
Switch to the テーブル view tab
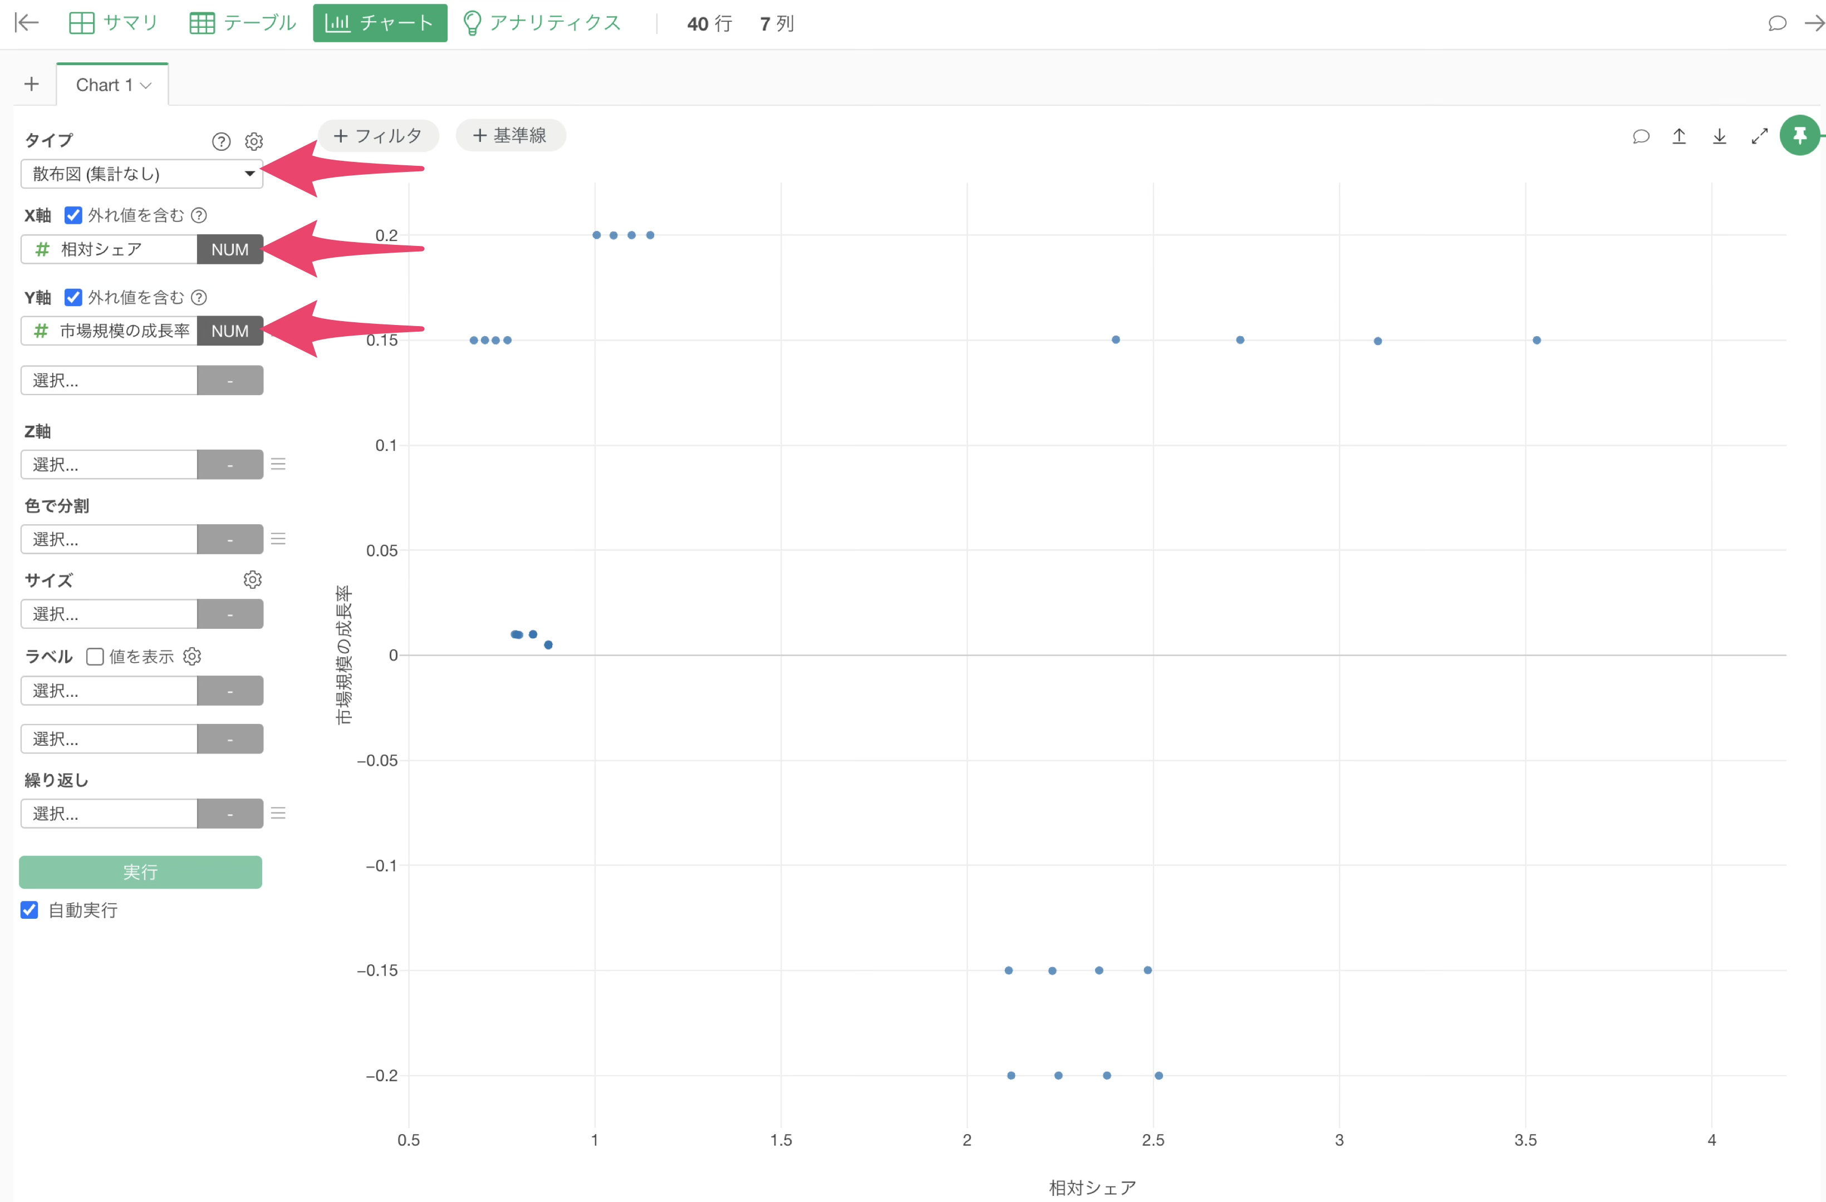[x=242, y=23]
